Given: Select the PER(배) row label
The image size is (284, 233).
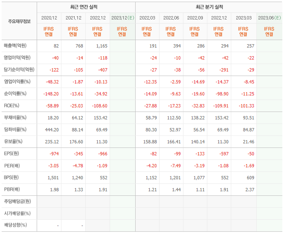Looking at the screenshot, I should coord(12,166).
